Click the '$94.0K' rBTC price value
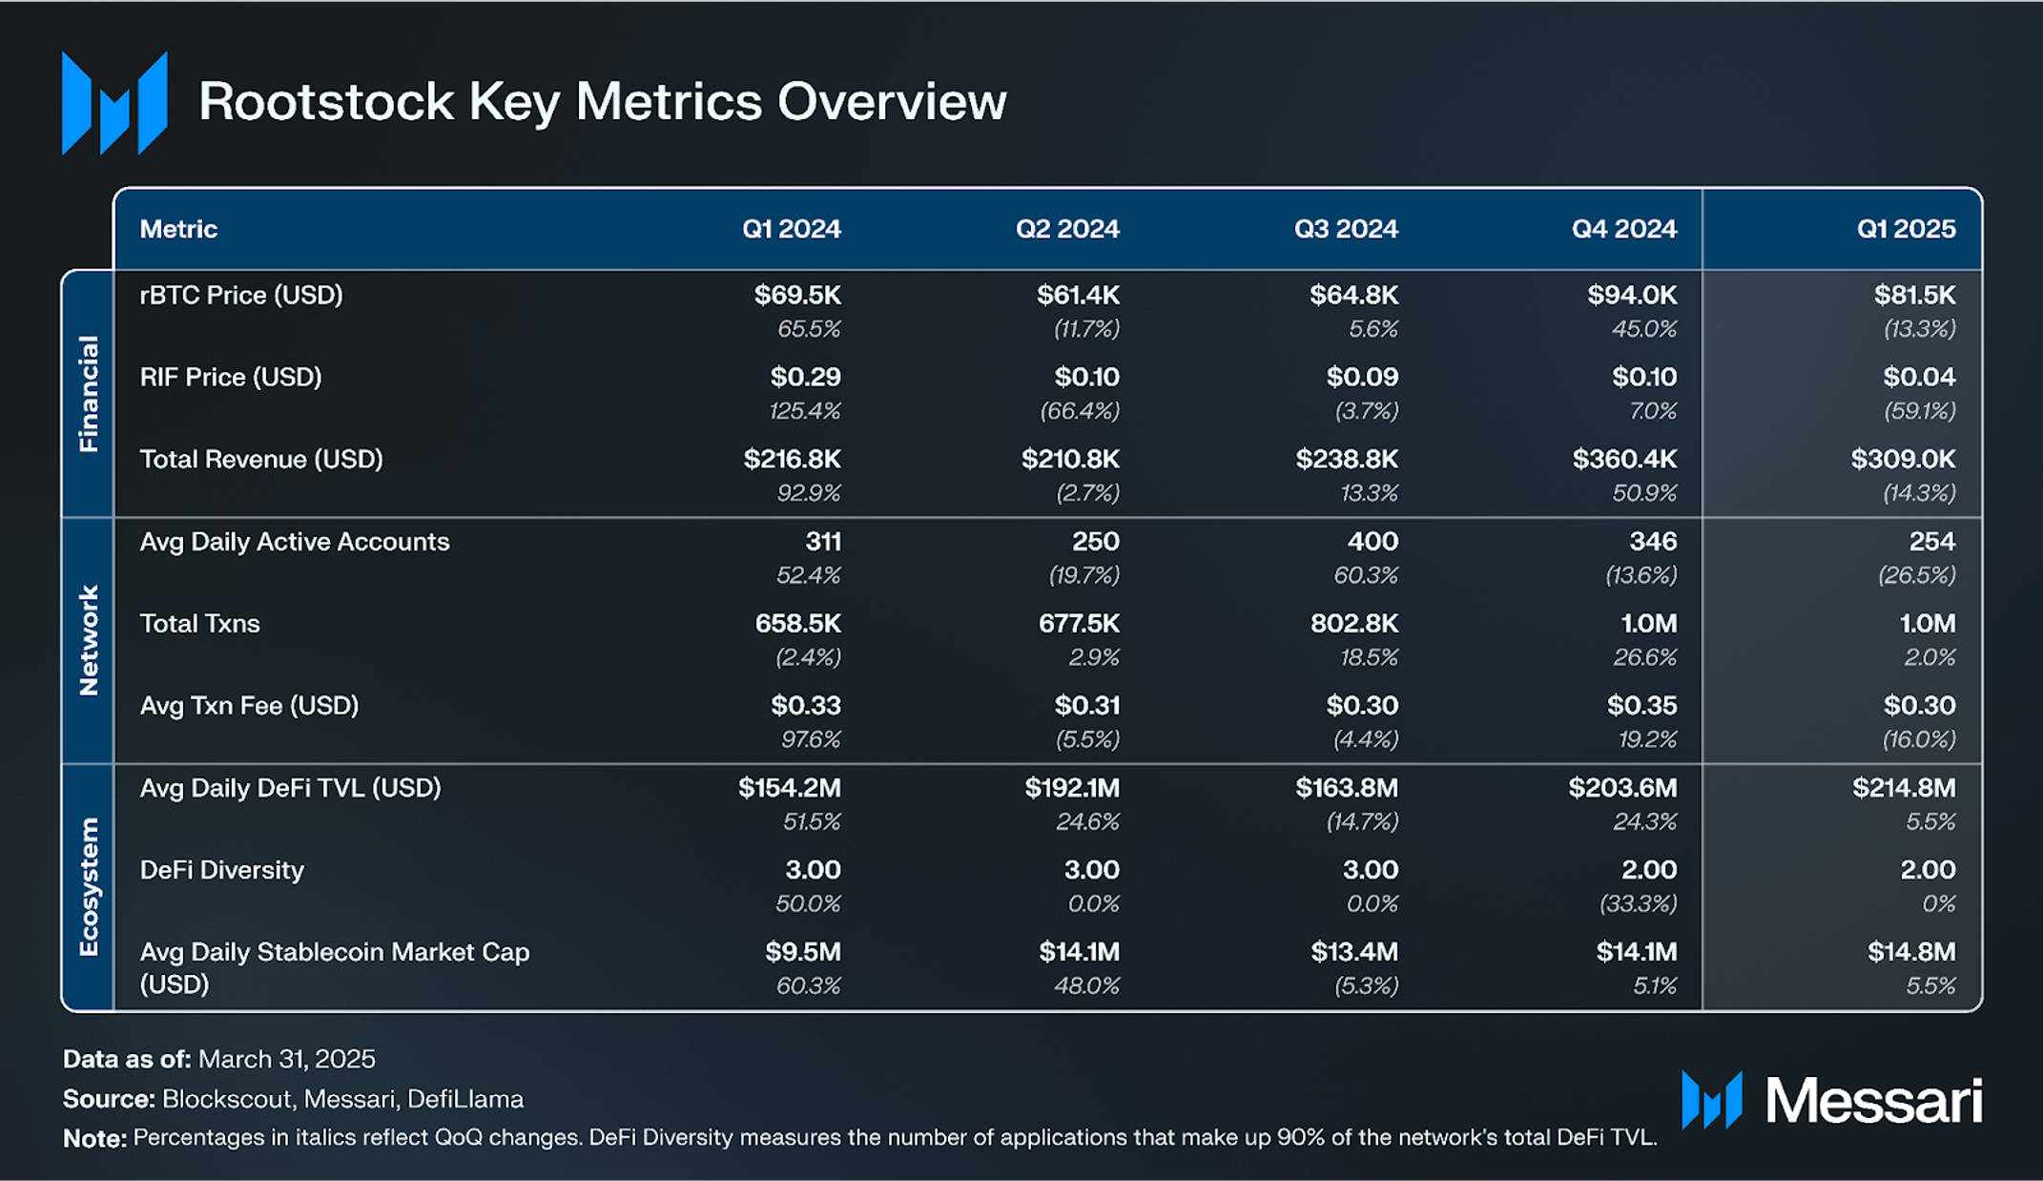 [x=1632, y=295]
